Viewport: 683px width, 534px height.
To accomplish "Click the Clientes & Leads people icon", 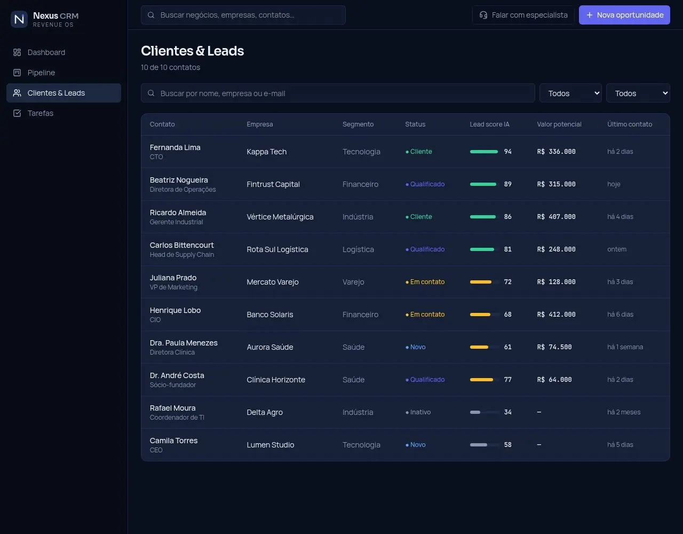I will pyautogui.click(x=17, y=93).
